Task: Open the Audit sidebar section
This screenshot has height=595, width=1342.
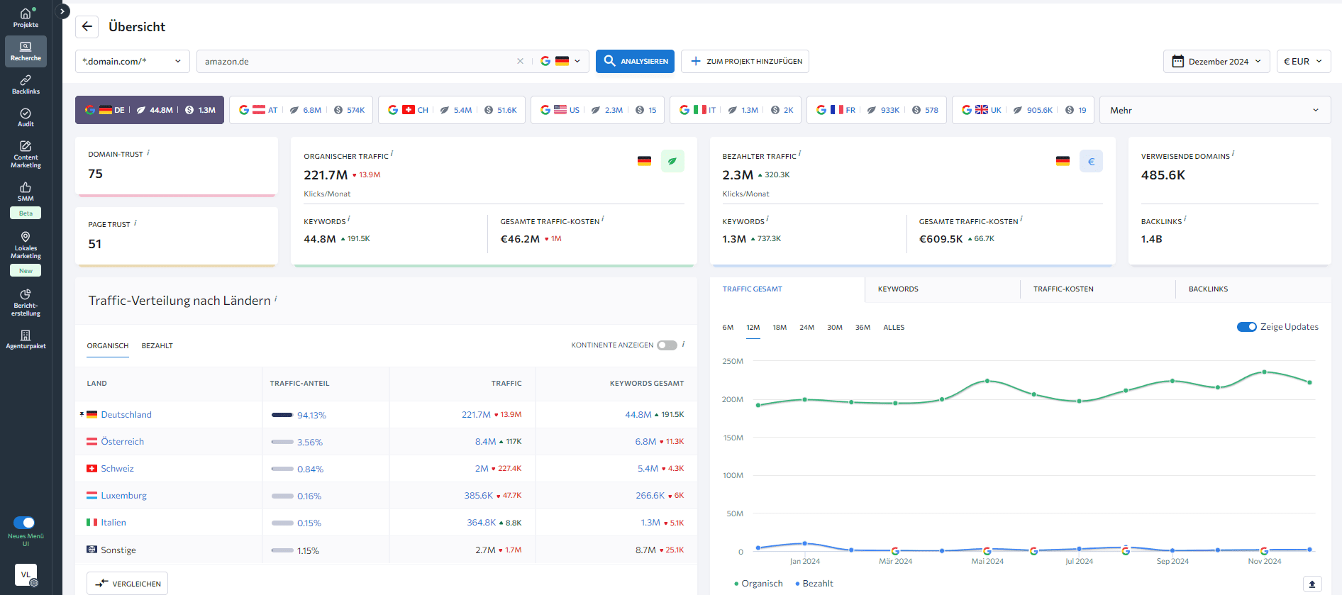Action: coord(26,118)
